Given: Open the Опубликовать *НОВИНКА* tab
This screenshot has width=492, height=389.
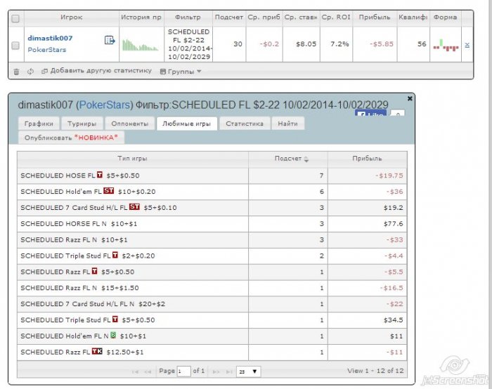Looking at the screenshot, I should pos(71,138).
